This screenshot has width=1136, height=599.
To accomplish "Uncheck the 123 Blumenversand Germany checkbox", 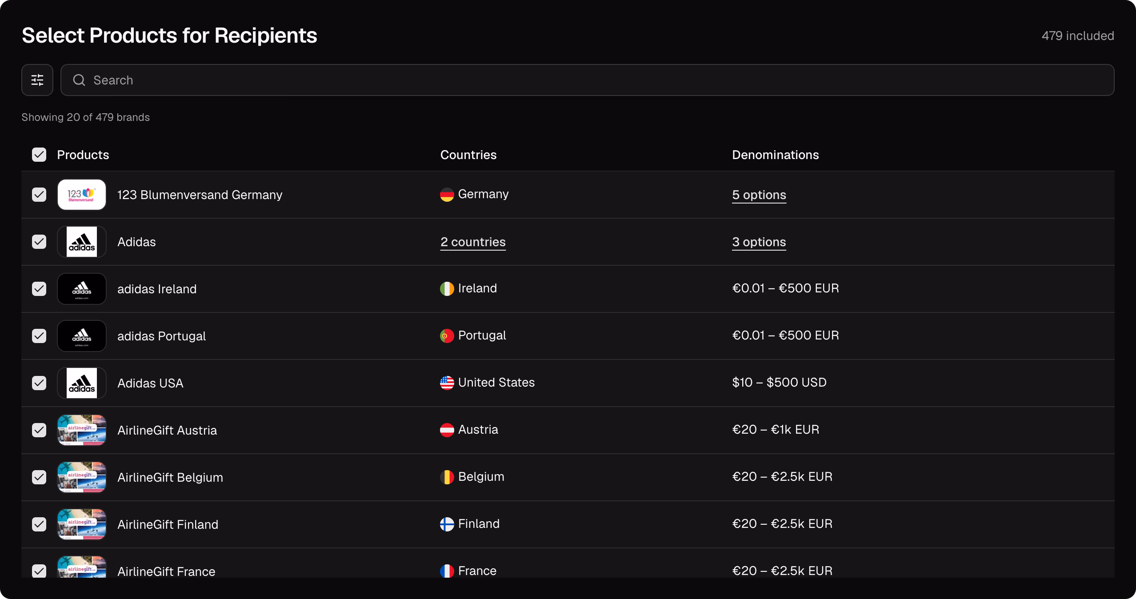I will point(39,195).
